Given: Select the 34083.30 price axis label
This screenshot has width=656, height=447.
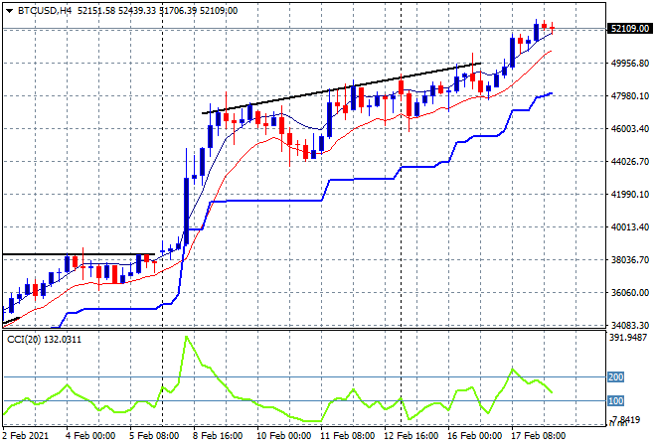Looking at the screenshot, I should 629,325.
